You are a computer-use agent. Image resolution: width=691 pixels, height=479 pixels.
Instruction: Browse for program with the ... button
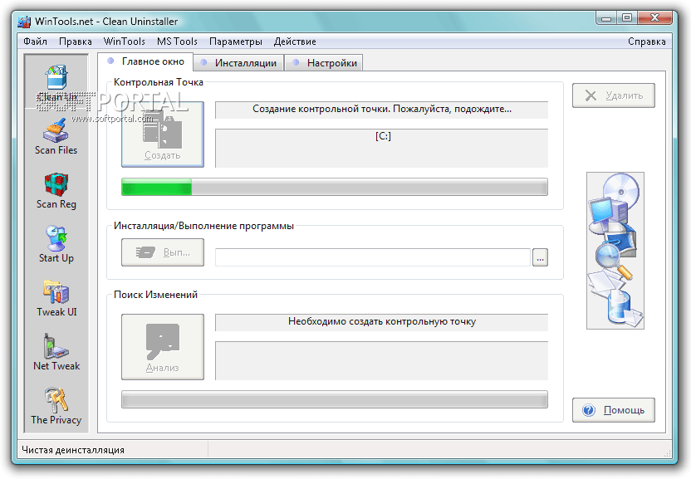[540, 257]
